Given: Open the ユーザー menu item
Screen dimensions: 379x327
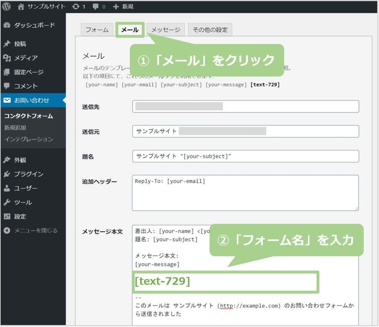Looking at the screenshot, I should coord(33,188).
